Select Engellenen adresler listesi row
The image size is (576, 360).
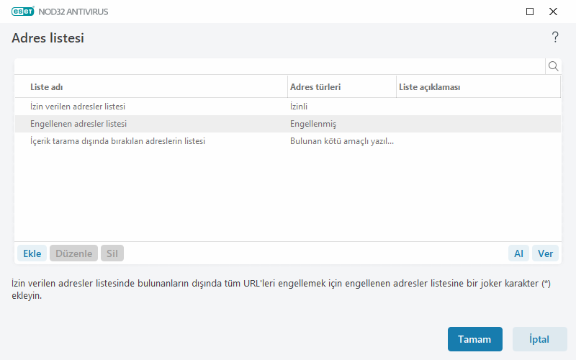78,124
